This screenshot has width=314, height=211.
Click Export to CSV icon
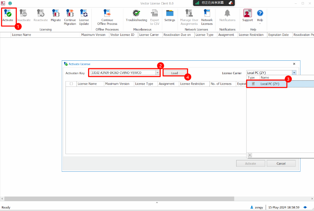tap(155, 14)
